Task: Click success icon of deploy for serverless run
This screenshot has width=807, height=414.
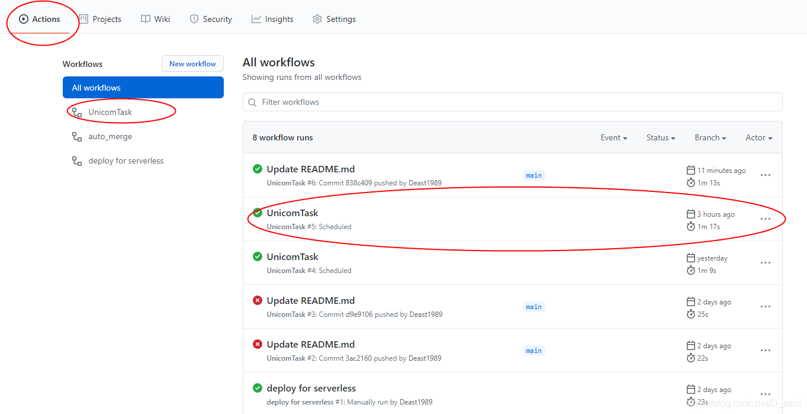Action: pos(258,388)
